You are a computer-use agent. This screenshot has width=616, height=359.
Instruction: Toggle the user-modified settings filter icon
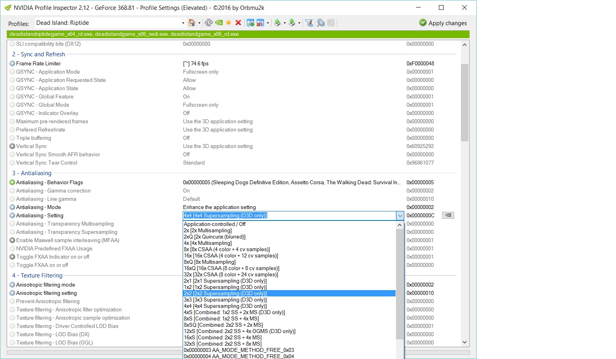point(309,23)
